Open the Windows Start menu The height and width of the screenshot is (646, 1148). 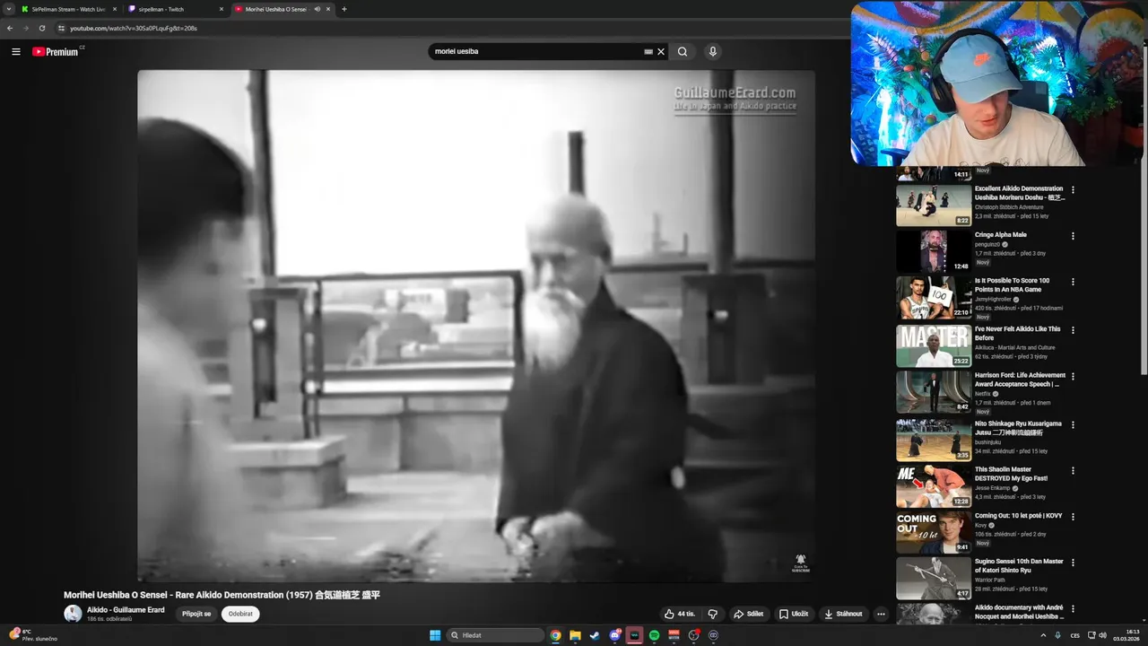435,635
